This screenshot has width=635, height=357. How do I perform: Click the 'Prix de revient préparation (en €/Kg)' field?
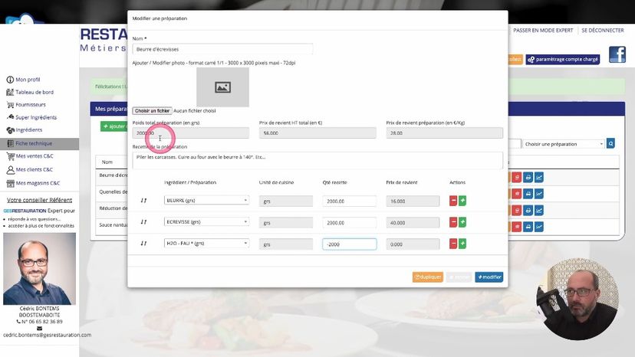tap(444, 133)
